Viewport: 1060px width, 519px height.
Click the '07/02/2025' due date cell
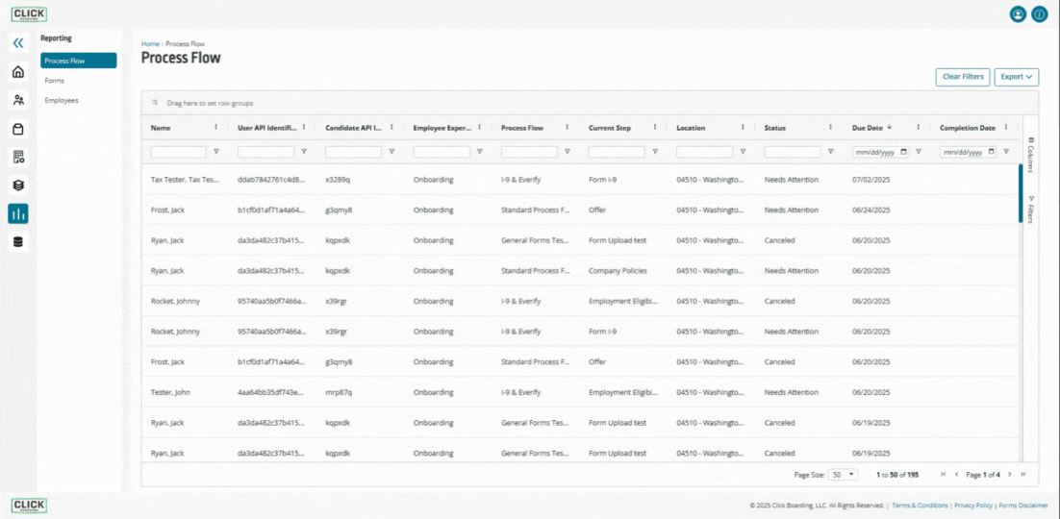(871, 180)
